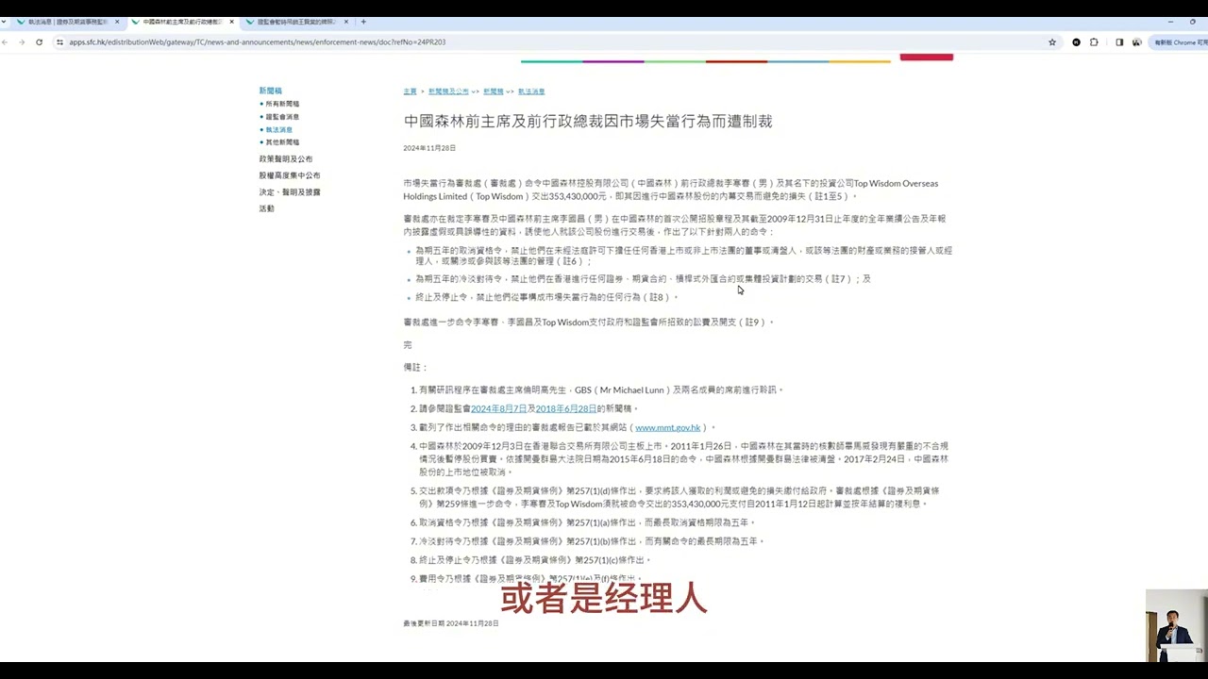This screenshot has width=1208, height=679.
Task: Open the 2018年6月28日 press release link
Action: 566,408
